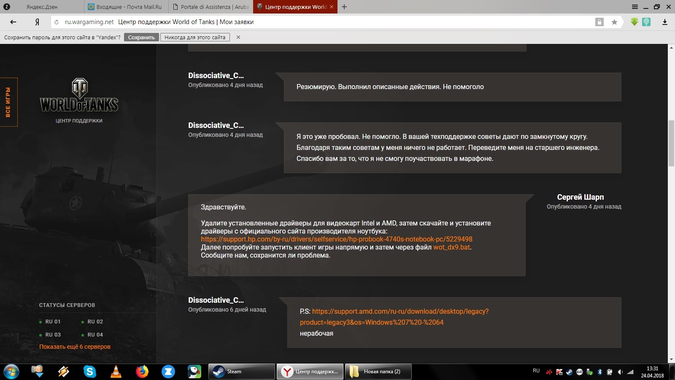This screenshot has width=675, height=380.
Task: Open the Windows Start menu
Action: 11,372
